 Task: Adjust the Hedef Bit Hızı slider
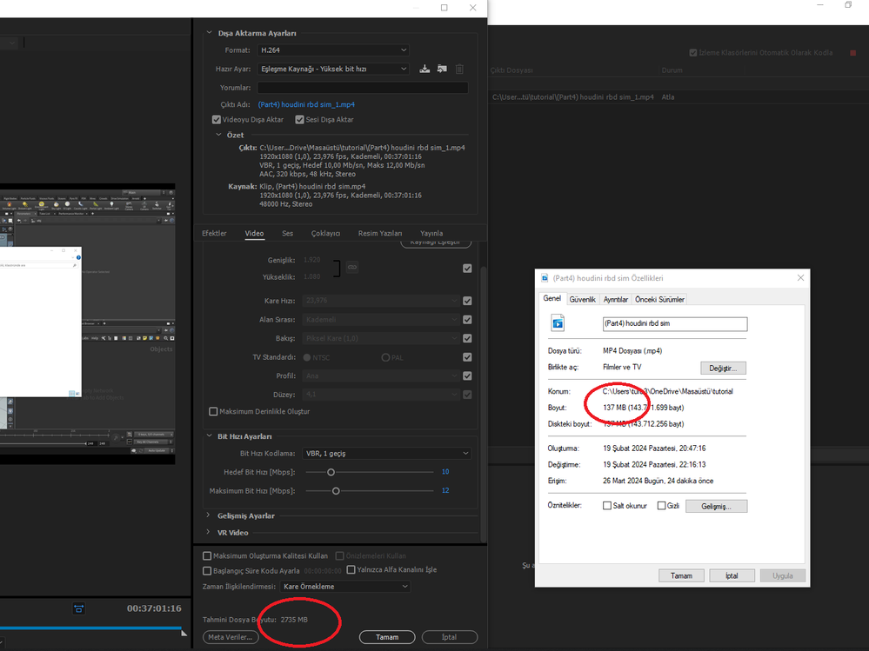(x=331, y=472)
